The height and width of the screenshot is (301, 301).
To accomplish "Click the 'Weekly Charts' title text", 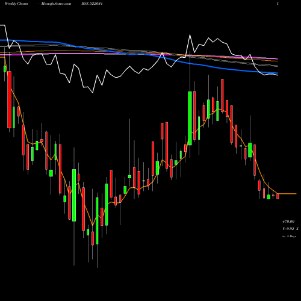I will point(16,4).
